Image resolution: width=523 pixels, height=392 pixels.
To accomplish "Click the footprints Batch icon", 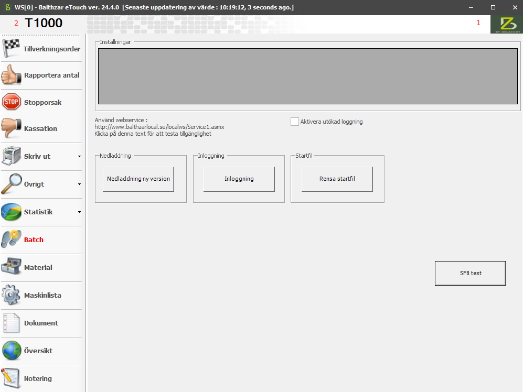I will tap(12, 239).
